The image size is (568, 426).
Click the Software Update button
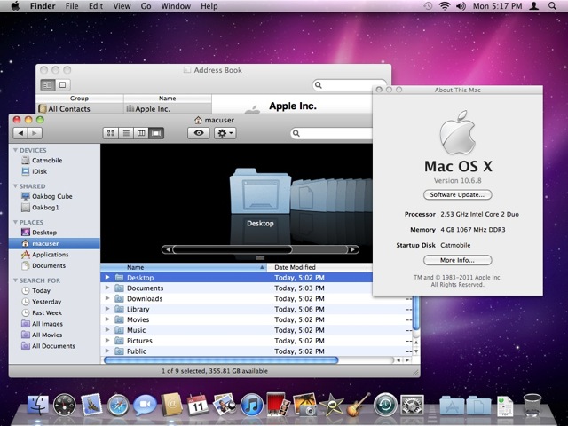[x=458, y=194]
